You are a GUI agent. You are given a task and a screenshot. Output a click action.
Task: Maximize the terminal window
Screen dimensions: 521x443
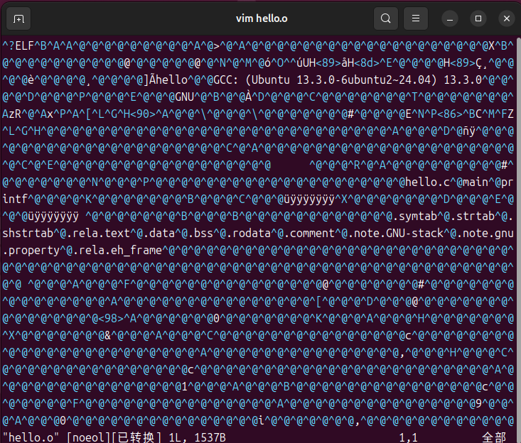pos(478,18)
